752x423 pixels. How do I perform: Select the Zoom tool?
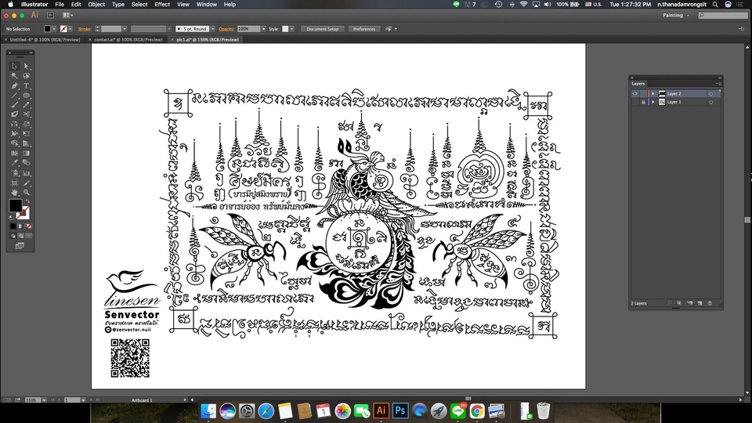click(27, 193)
